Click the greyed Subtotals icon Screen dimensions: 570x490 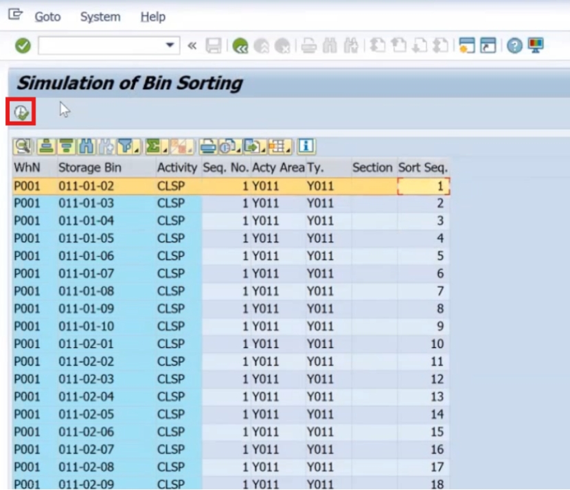pyautogui.click(x=181, y=146)
